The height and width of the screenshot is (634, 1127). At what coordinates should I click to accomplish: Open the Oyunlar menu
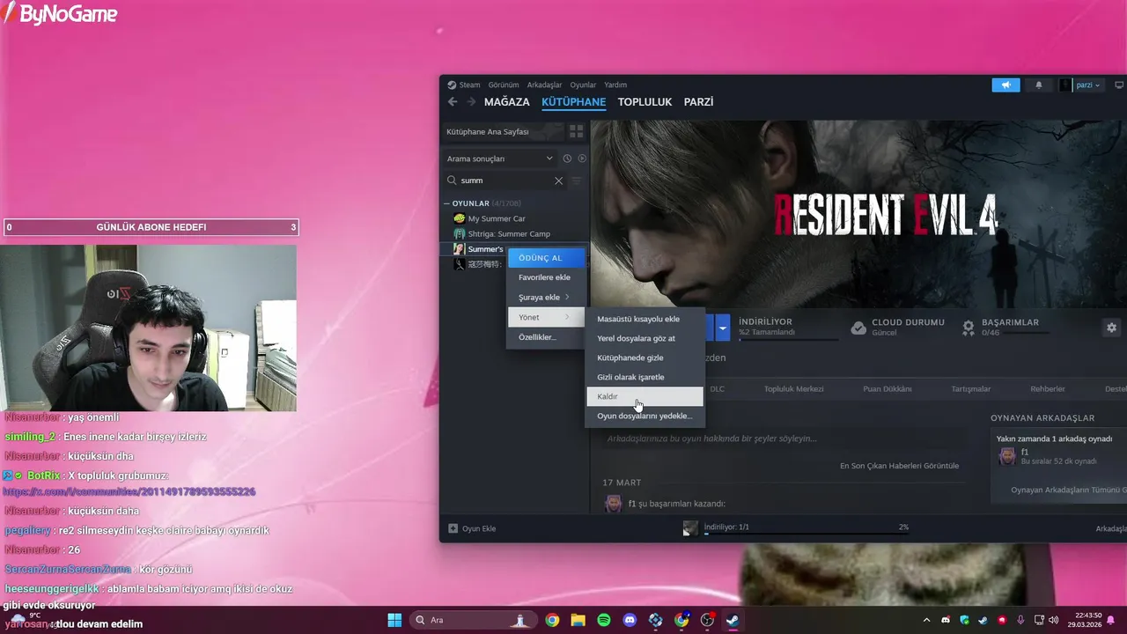pyautogui.click(x=583, y=85)
